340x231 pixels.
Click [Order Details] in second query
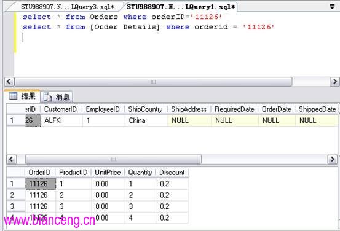(125, 27)
